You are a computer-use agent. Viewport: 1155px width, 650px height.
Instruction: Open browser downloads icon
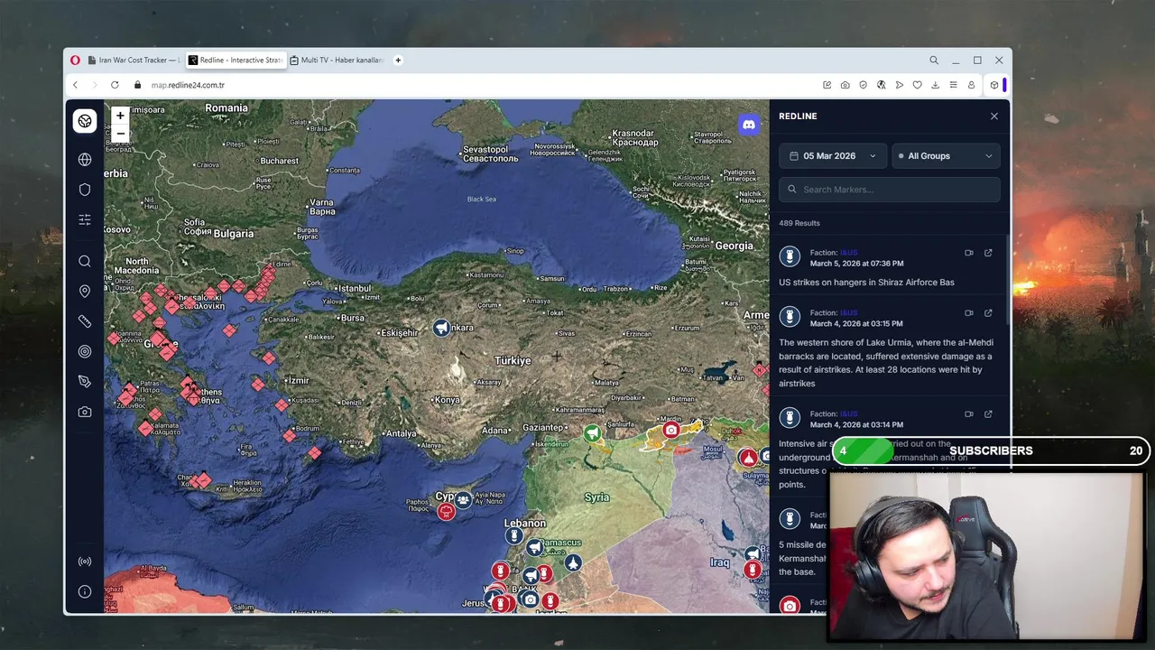click(x=935, y=85)
